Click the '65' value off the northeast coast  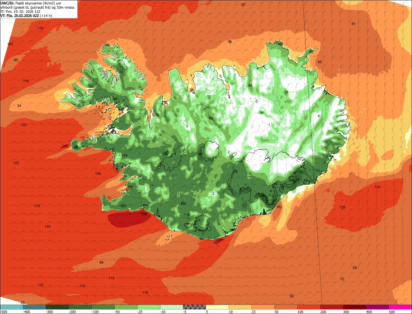pos(320,62)
